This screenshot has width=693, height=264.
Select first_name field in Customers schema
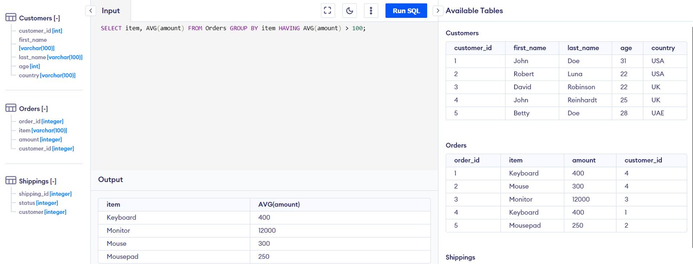[x=37, y=44]
